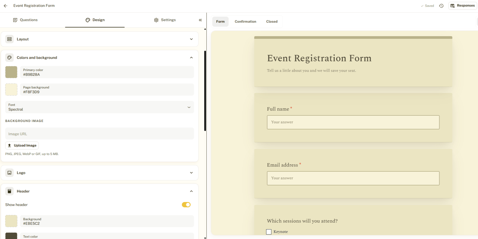
Task: Click the Page background hex field
Action: pos(107,90)
